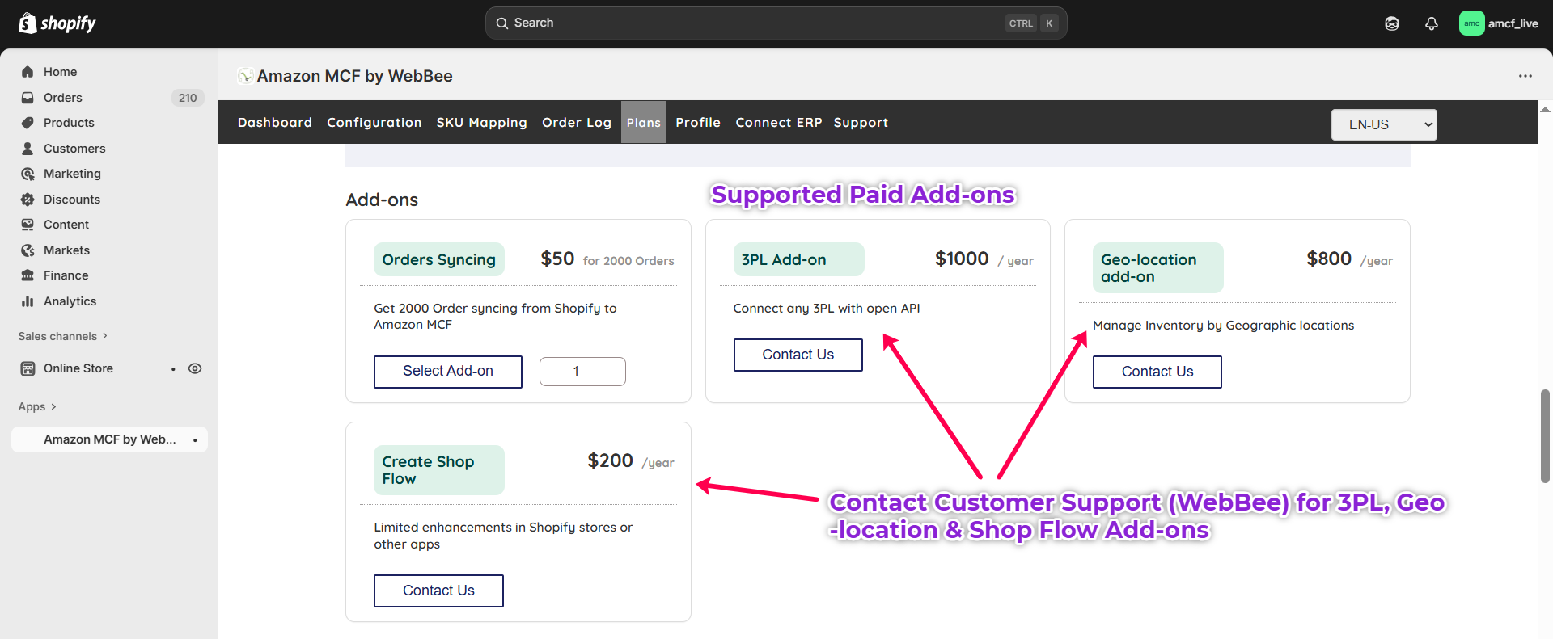Click the page vertical scrollbar thumb
Viewport: 1553px width, 639px height.
1545,436
